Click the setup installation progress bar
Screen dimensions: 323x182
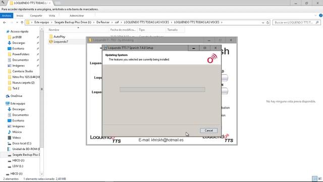coord(163,89)
